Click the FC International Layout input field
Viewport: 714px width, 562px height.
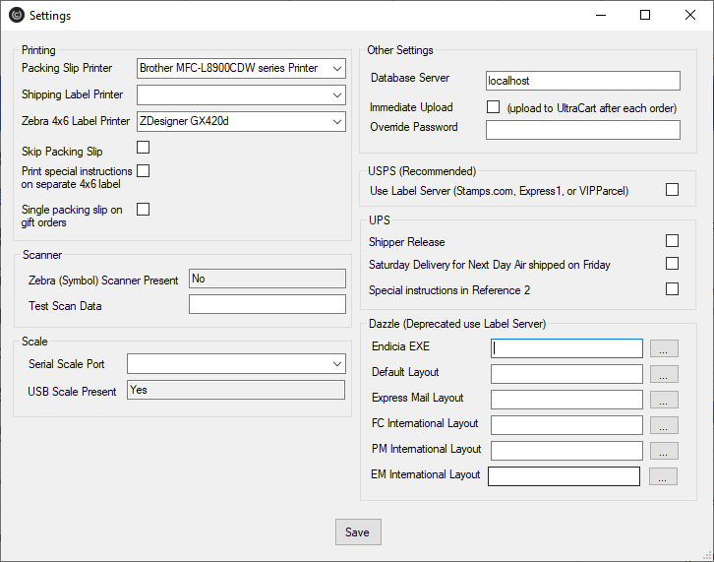coord(566,425)
